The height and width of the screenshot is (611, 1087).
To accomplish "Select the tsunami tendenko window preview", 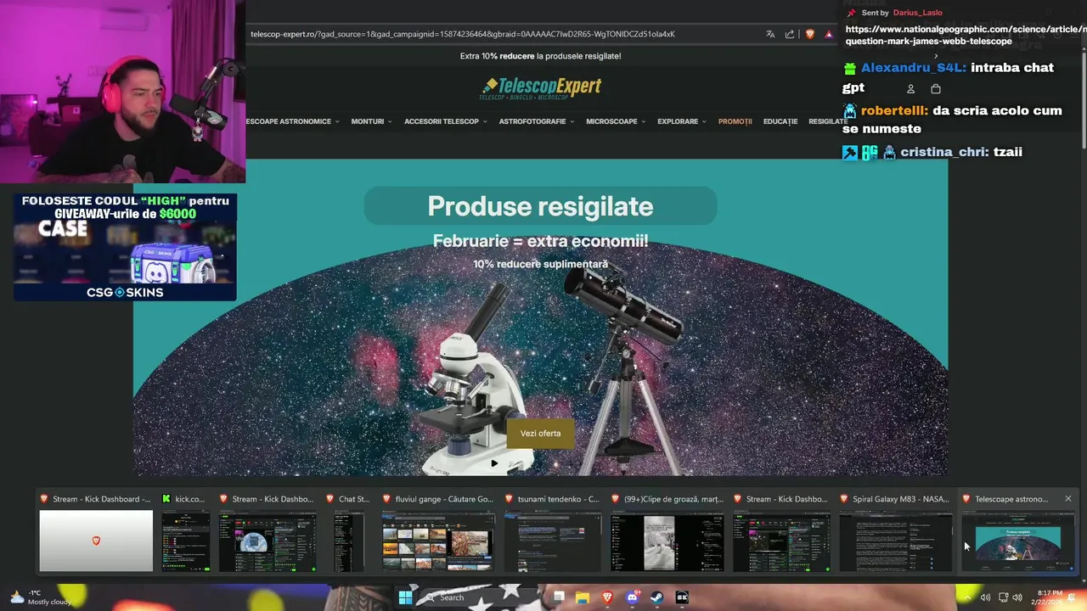I will [553, 531].
